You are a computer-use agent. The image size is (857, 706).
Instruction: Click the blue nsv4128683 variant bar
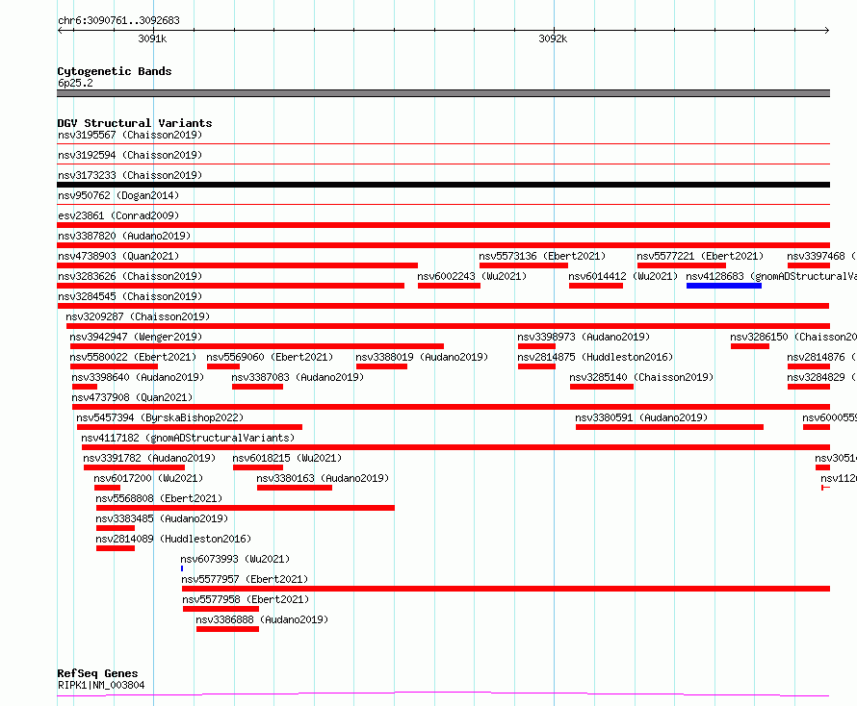pyautogui.click(x=724, y=286)
